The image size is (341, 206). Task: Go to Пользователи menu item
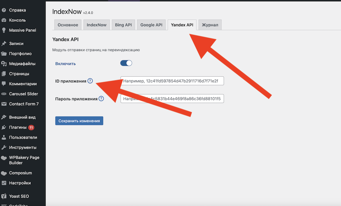point(23,137)
